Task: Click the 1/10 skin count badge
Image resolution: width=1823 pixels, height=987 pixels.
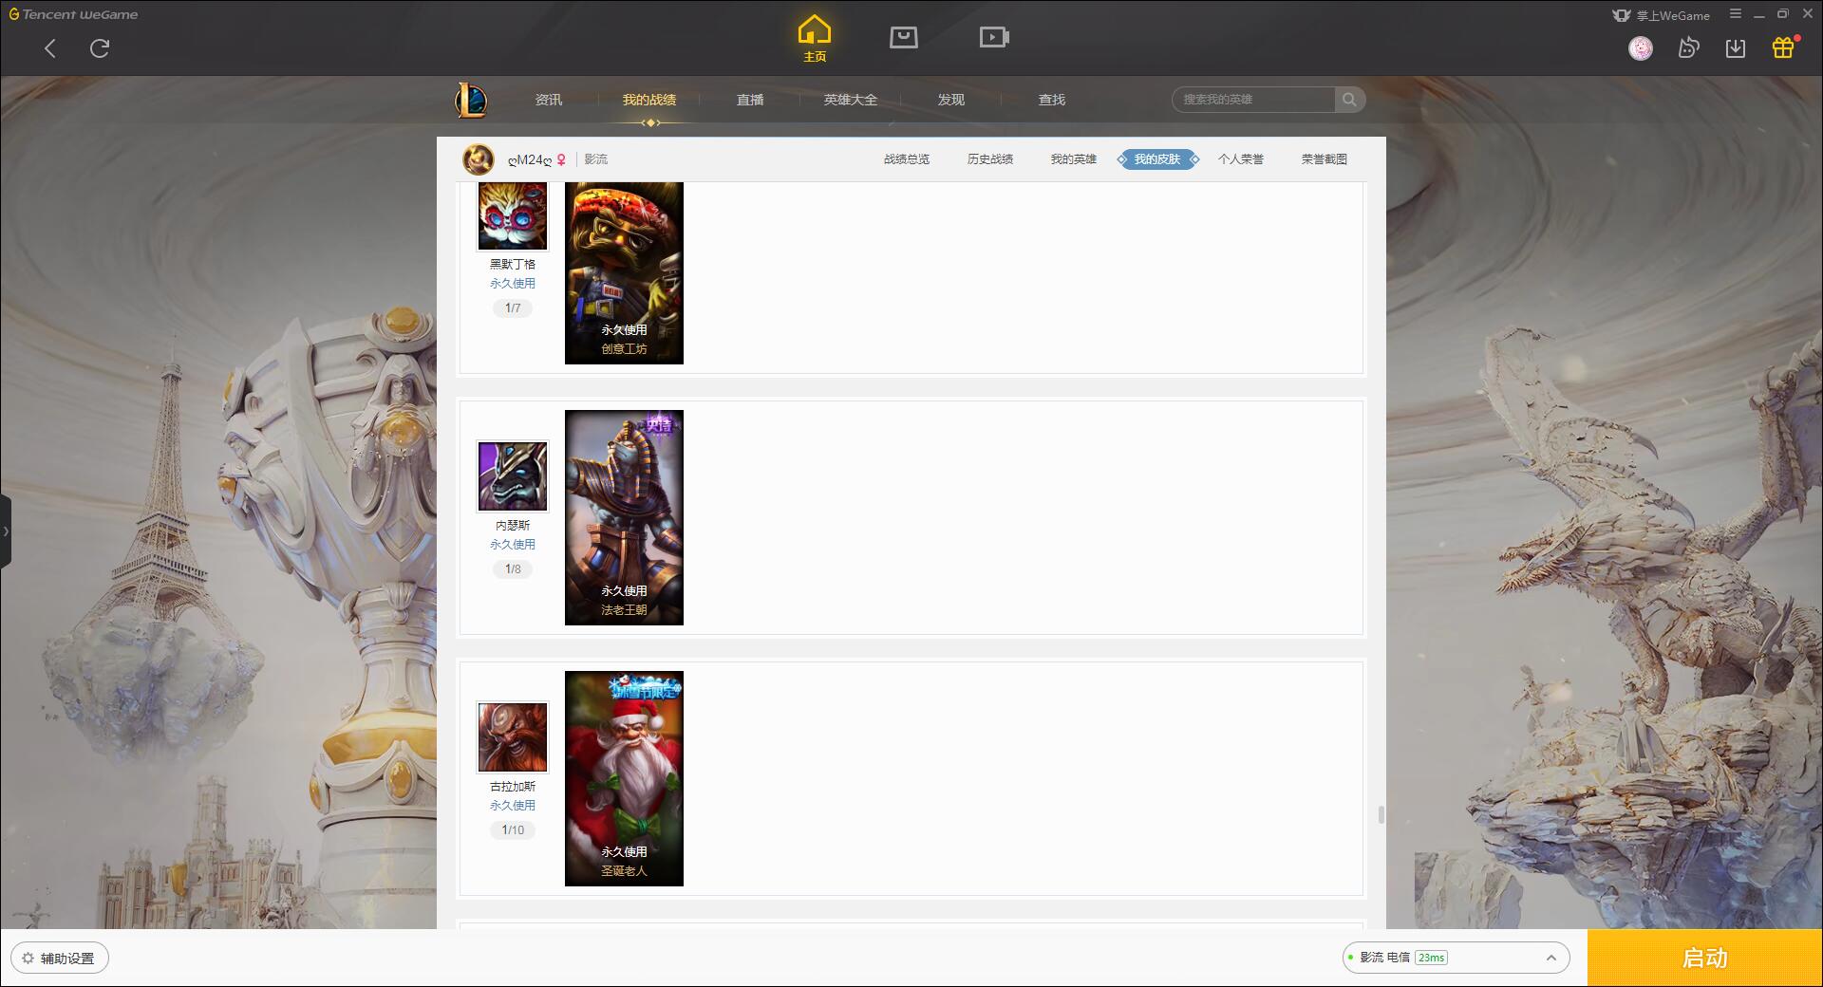Action: click(513, 830)
